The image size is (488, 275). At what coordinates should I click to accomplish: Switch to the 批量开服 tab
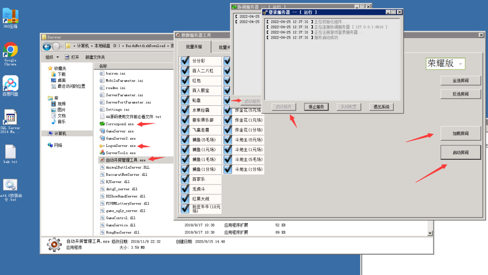pyautogui.click(x=193, y=47)
